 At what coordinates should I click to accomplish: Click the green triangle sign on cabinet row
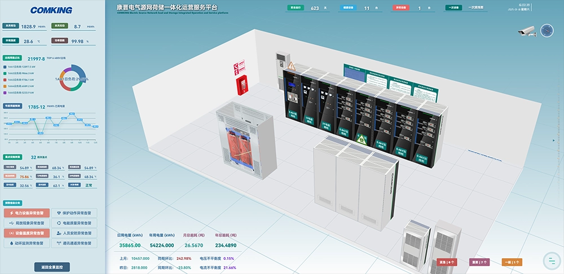(361, 139)
